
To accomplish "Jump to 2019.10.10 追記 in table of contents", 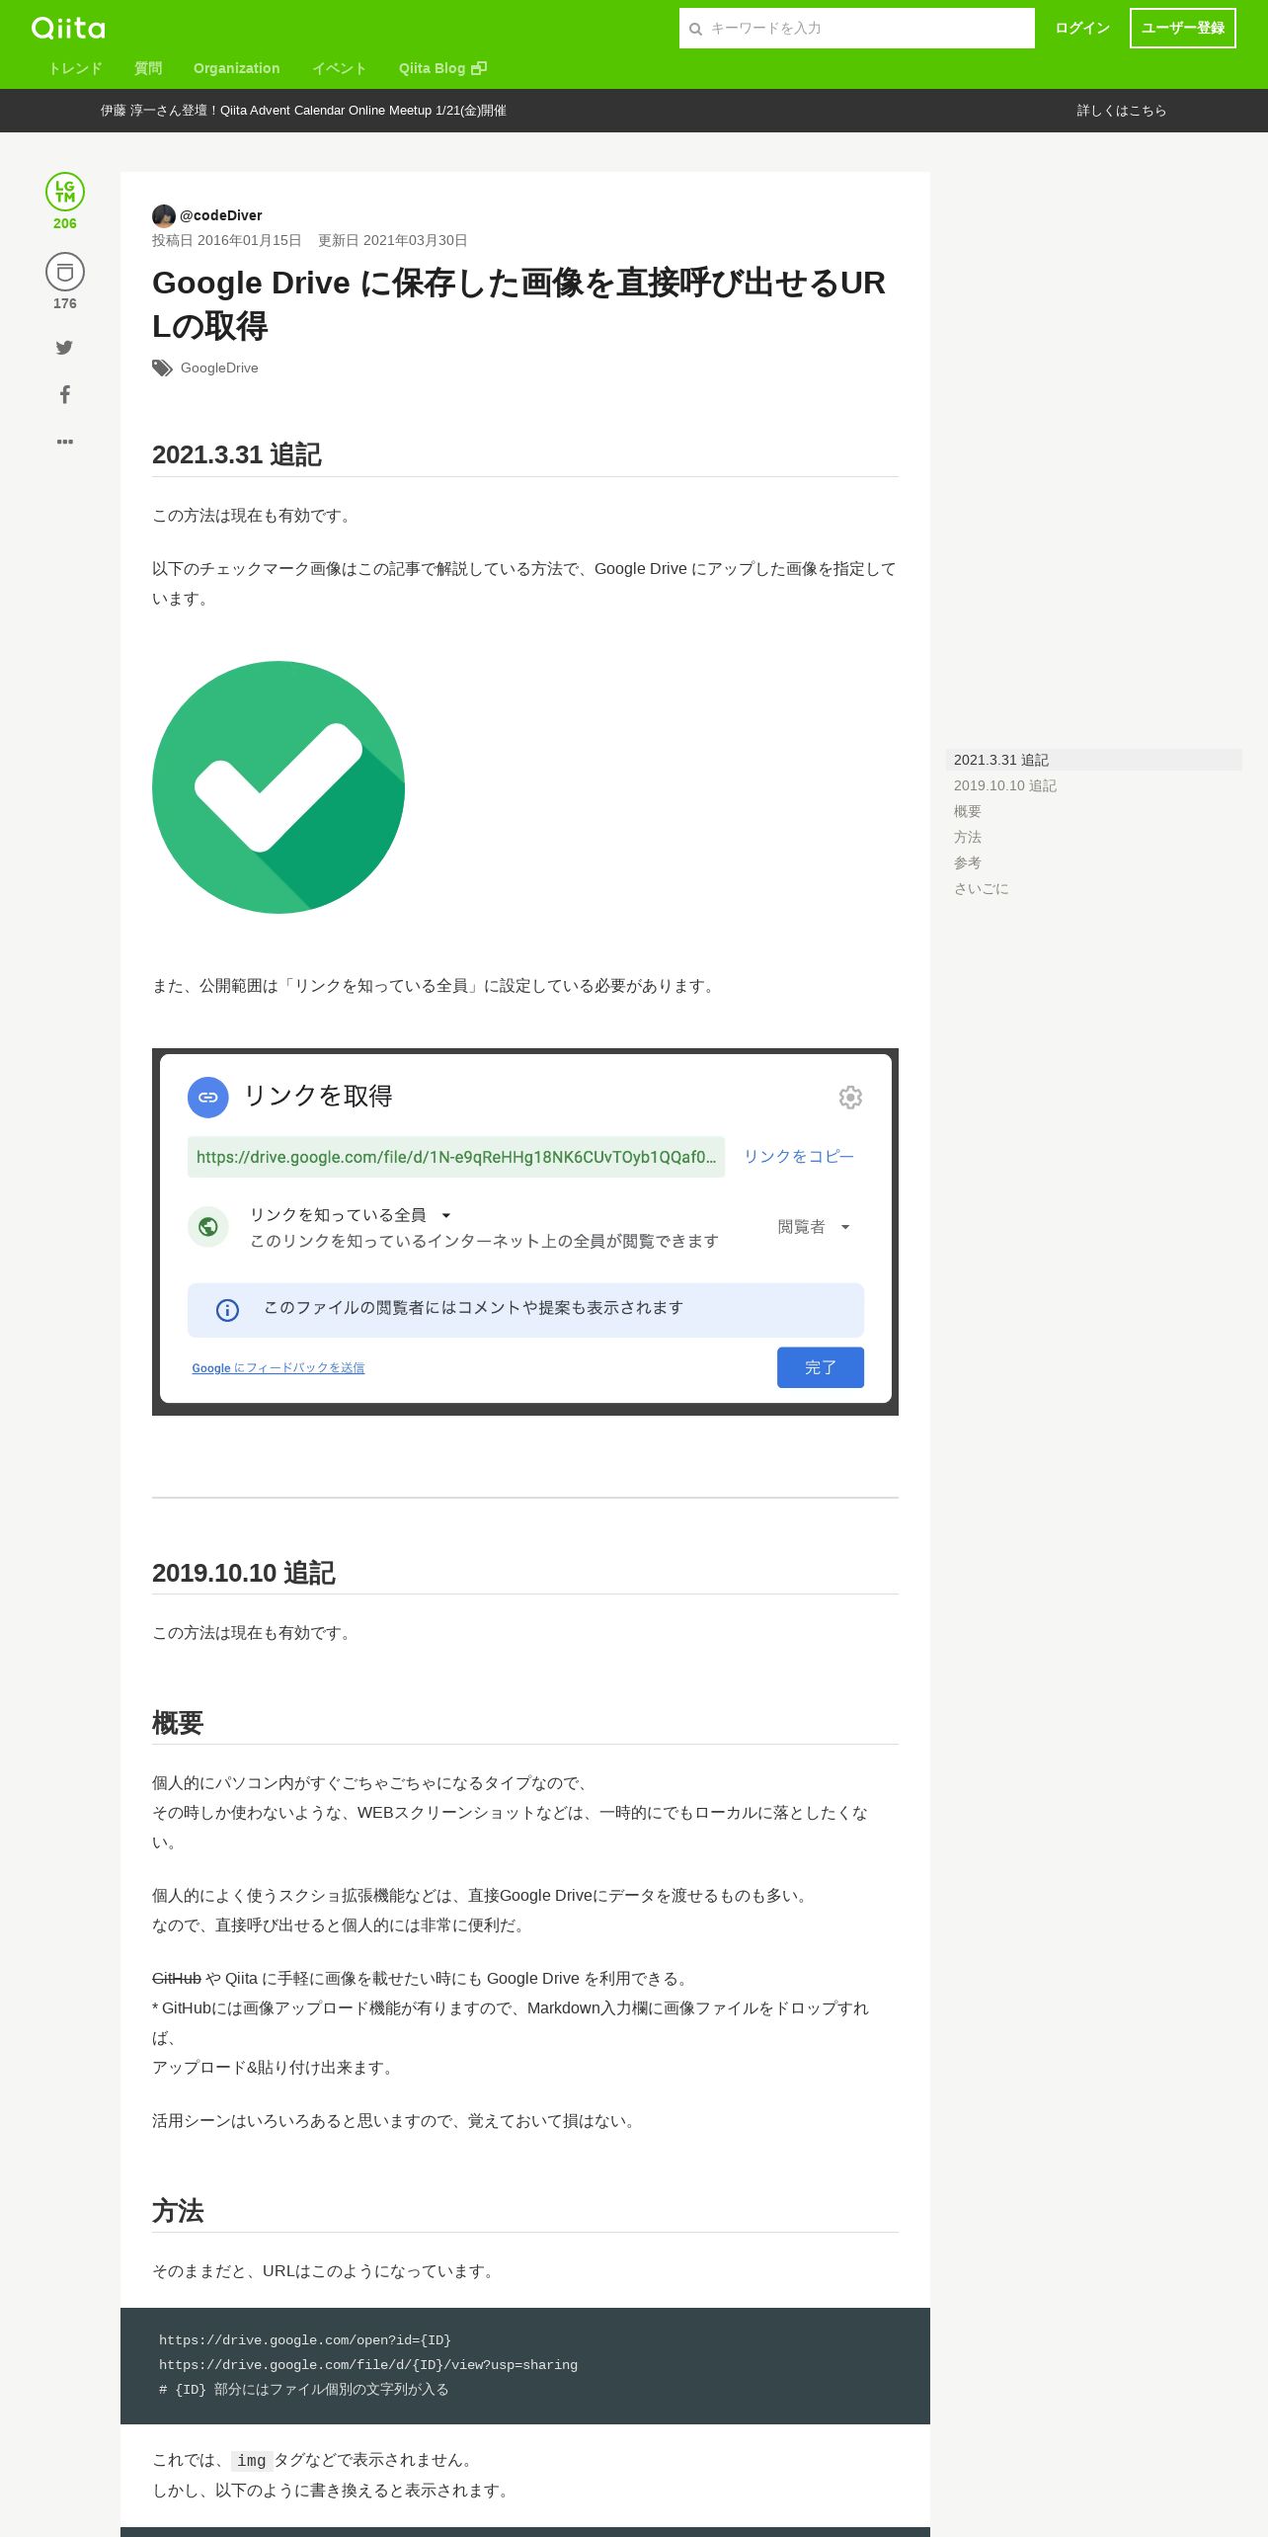I will coord(1005,785).
